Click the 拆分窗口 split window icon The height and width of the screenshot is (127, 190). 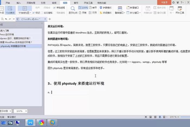click(128, 13)
